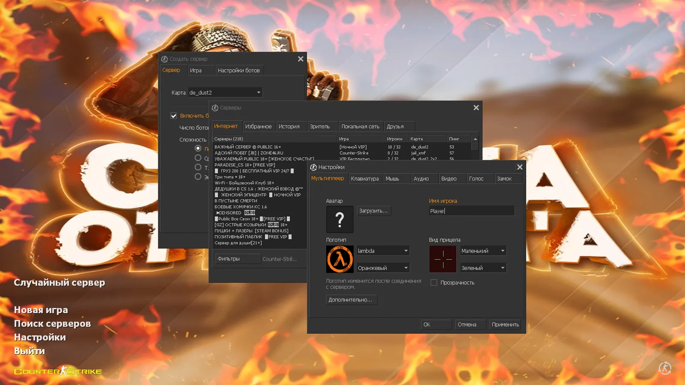Click the Servers window title icon
685x385 pixels.
point(215,108)
